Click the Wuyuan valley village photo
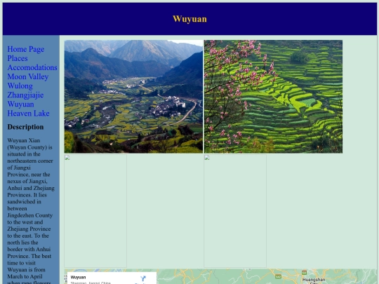 pos(133,97)
